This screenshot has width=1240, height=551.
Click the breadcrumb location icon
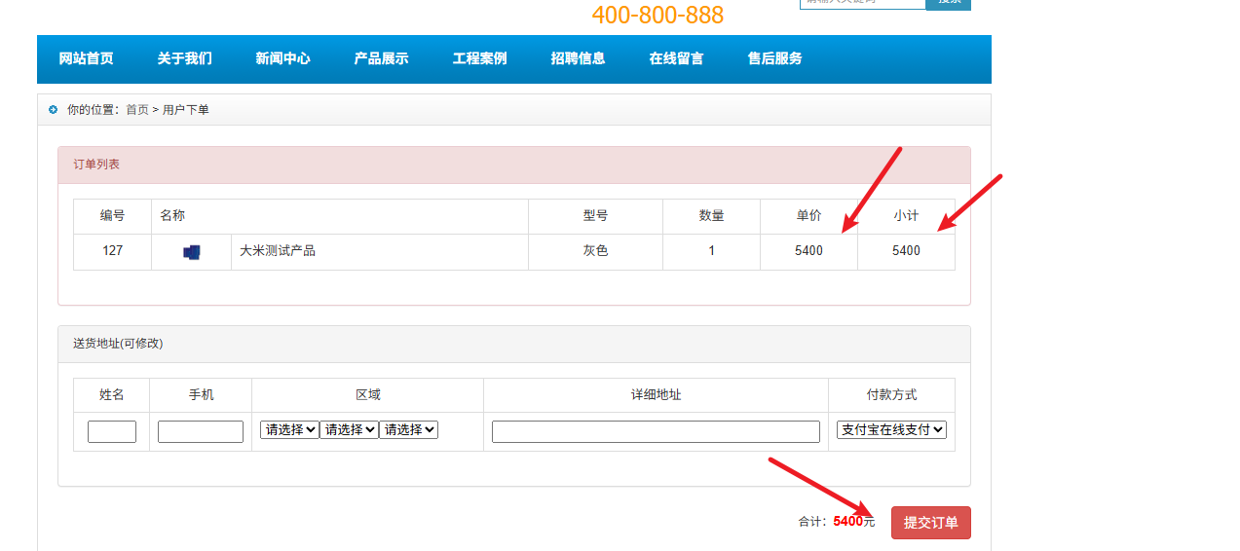click(x=53, y=110)
